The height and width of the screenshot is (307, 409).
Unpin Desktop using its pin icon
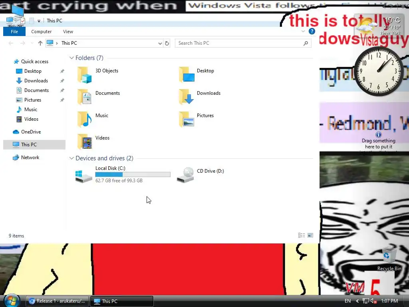tap(62, 71)
